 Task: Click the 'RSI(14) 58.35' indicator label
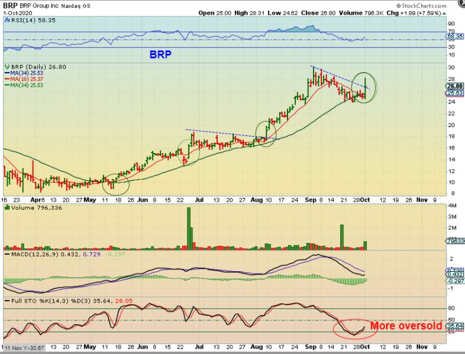point(33,20)
